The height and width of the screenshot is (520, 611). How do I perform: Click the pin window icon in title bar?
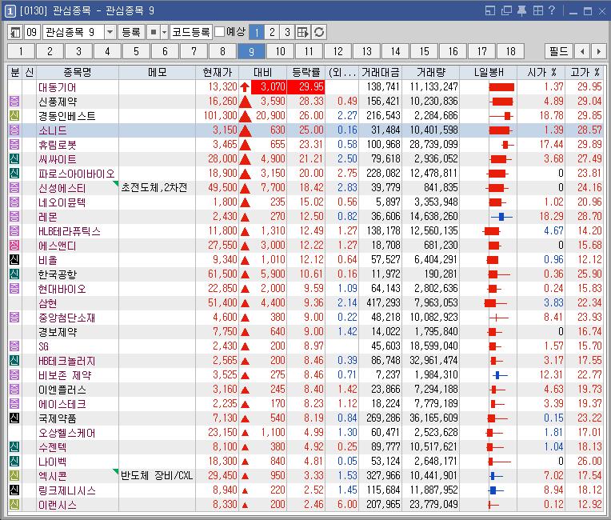click(521, 10)
